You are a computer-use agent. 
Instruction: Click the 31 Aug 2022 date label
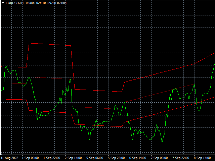click(9, 158)
